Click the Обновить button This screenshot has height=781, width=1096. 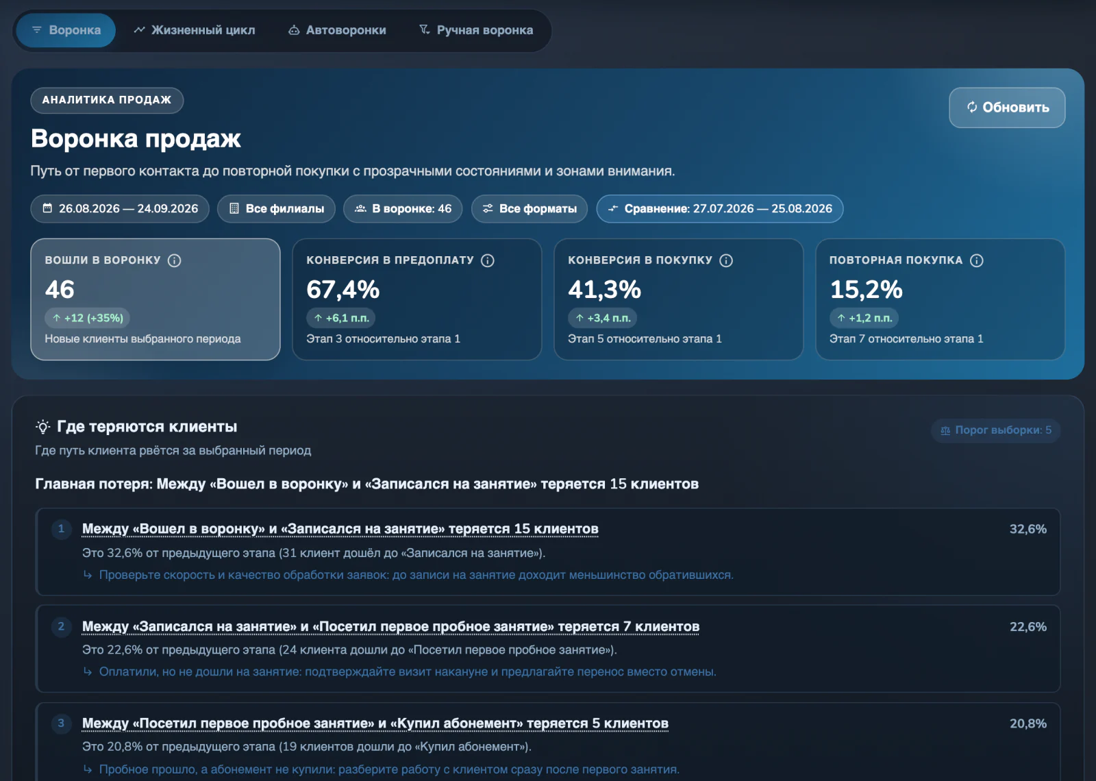pos(1007,108)
